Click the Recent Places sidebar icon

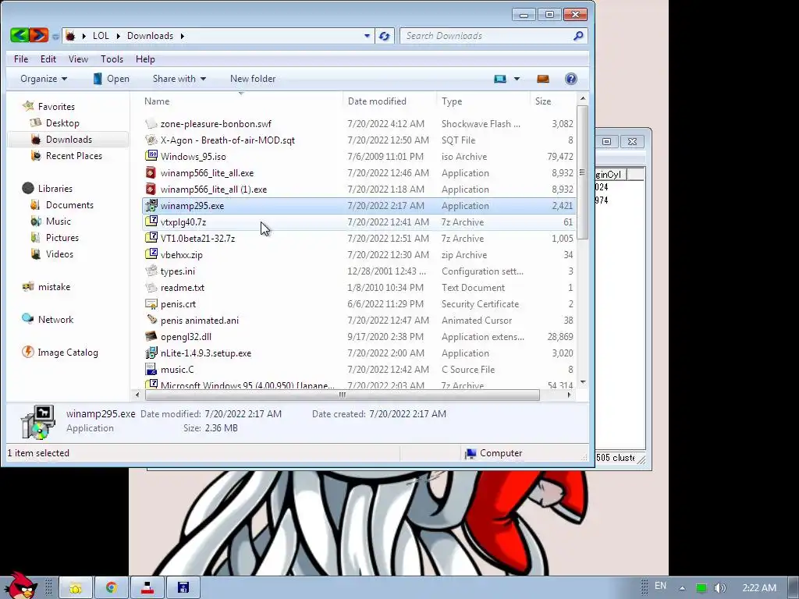[x=36, y=155]
